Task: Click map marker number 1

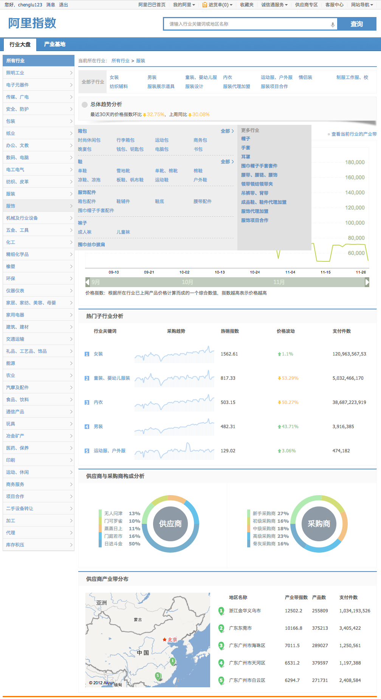Action: click(x=173, y=661)
